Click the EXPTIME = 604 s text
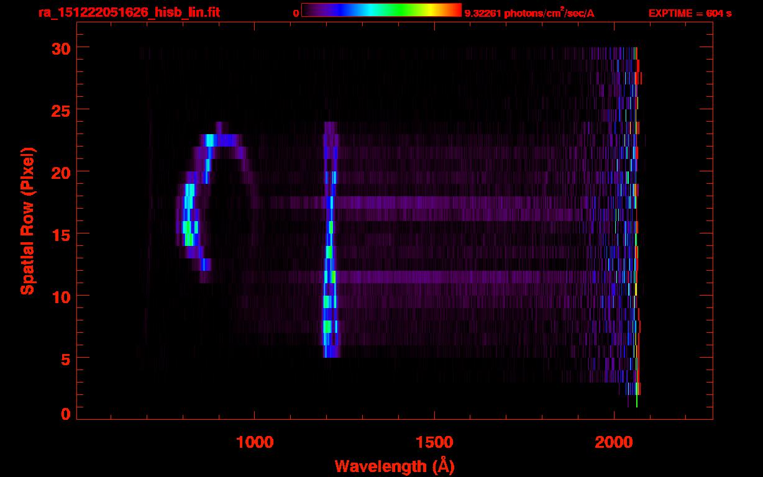The width and height of the screenshot is (763, 477). pos(690,13)
